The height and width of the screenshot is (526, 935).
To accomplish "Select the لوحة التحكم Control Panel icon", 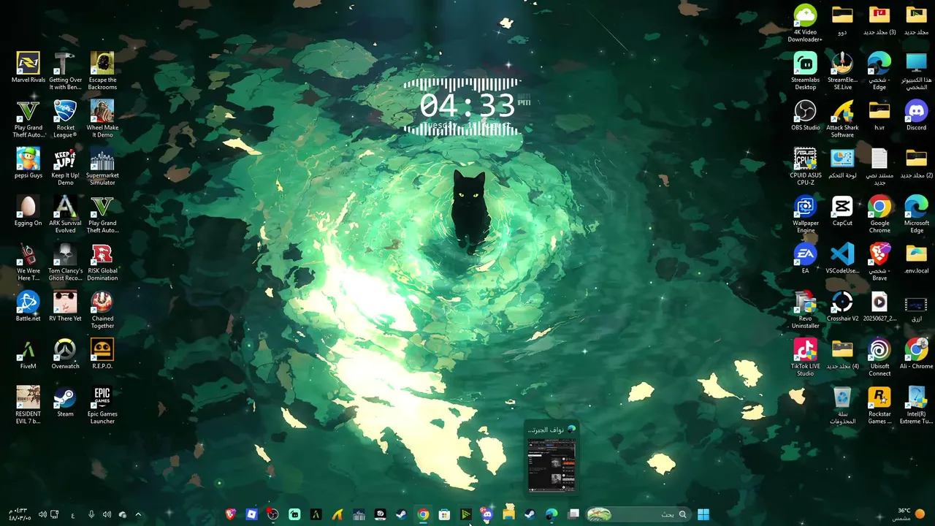I will pos(842,163).
